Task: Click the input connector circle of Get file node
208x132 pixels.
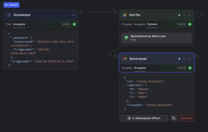Action: click(x=115, y=12)
